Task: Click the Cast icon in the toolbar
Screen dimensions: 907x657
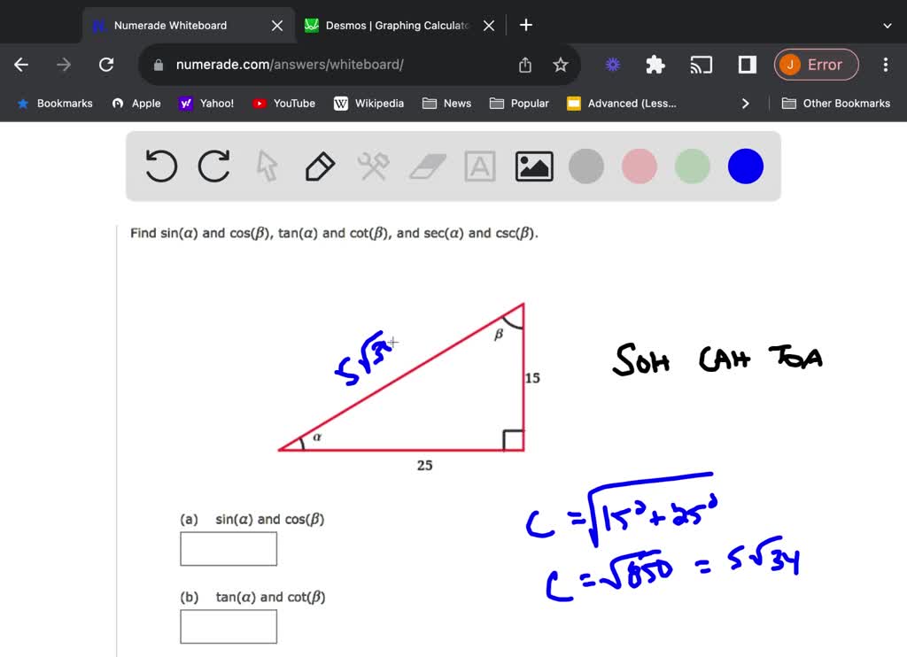Action: pos(701,64)
